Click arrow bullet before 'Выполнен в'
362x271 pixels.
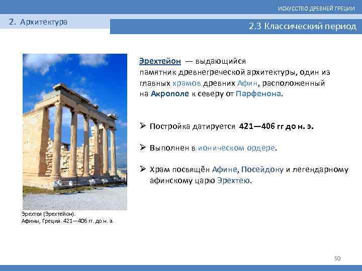(x=143, y=147)
